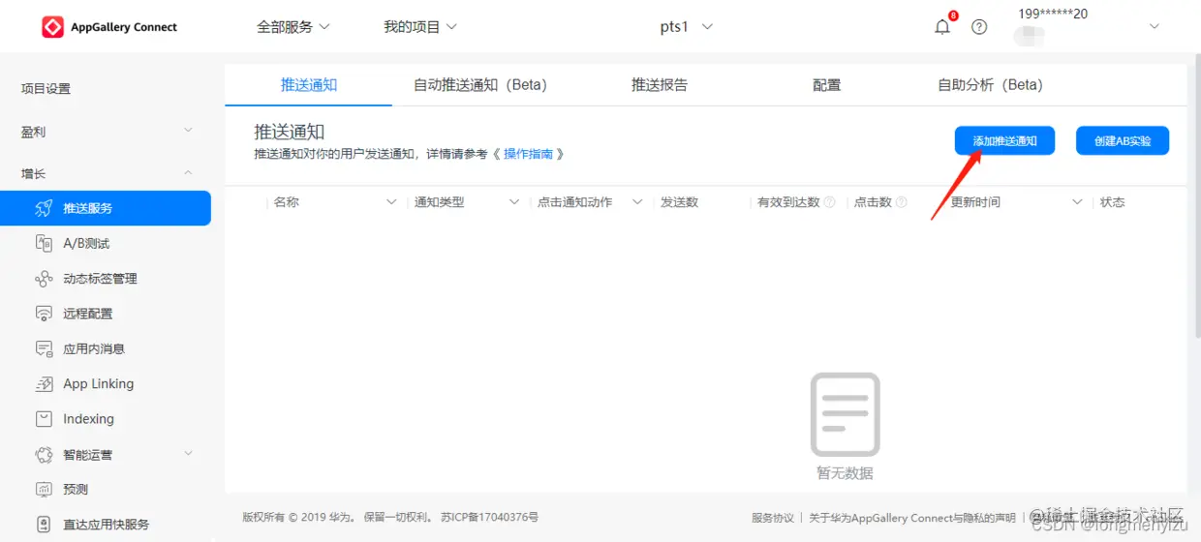
Task: Click the 添加推送通知 button
Action: (1004, 140)
